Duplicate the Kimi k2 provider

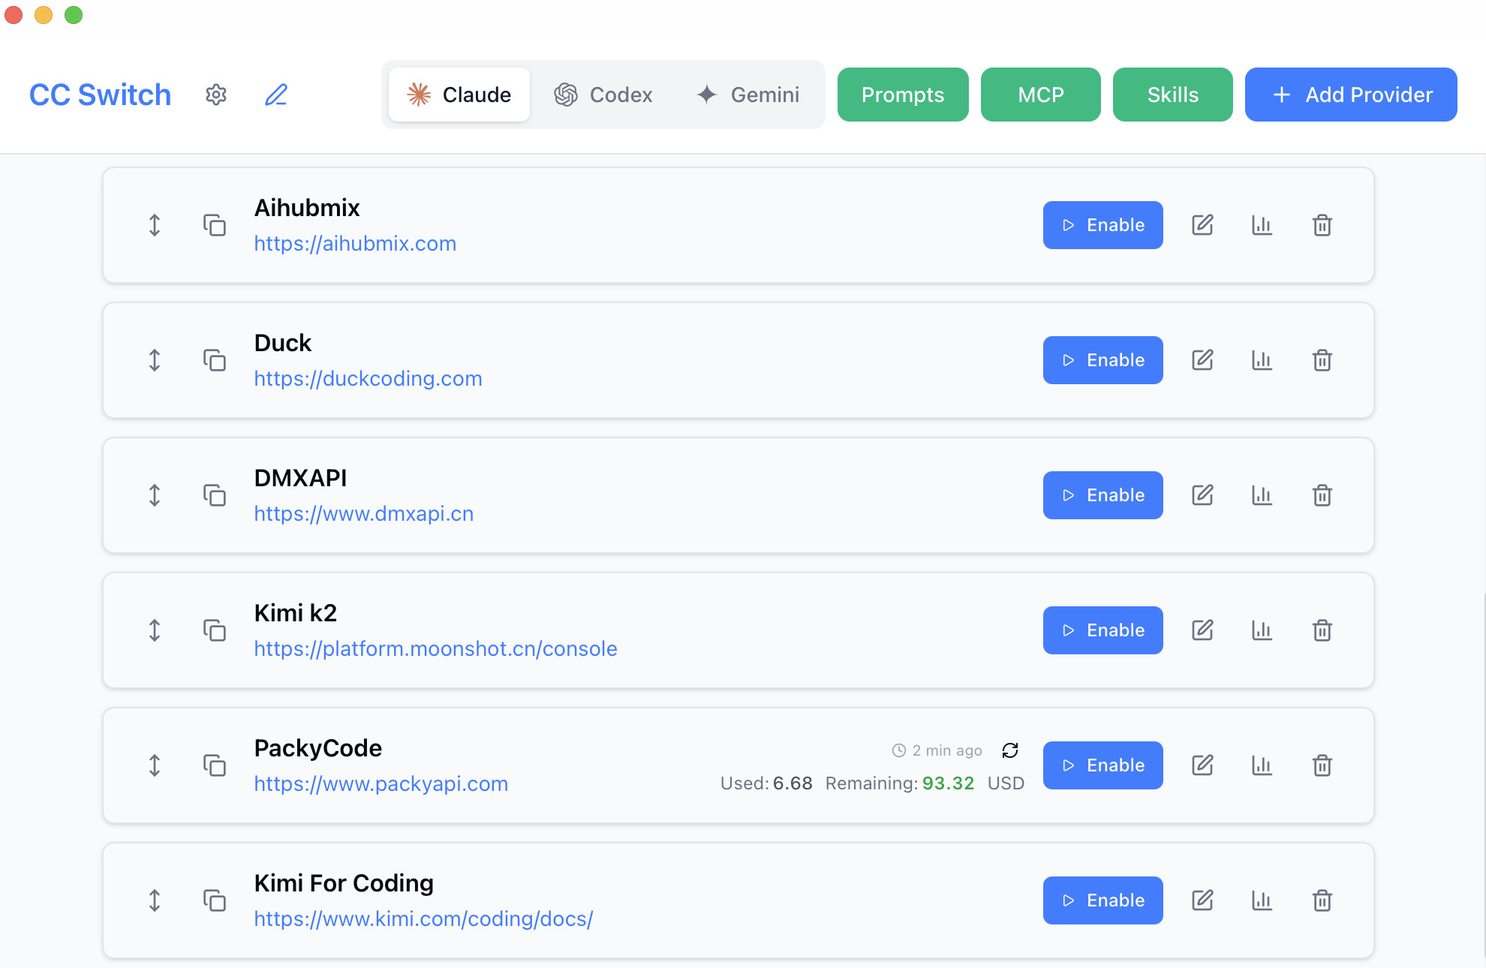(215, 630)
